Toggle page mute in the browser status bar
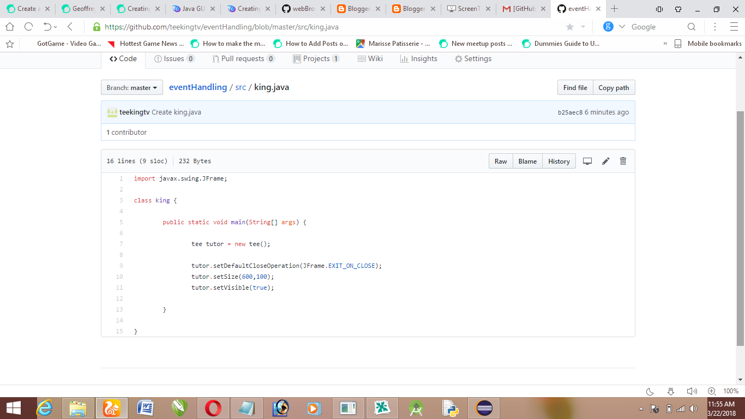The image size is (745, 419). [x=692, y=391]
